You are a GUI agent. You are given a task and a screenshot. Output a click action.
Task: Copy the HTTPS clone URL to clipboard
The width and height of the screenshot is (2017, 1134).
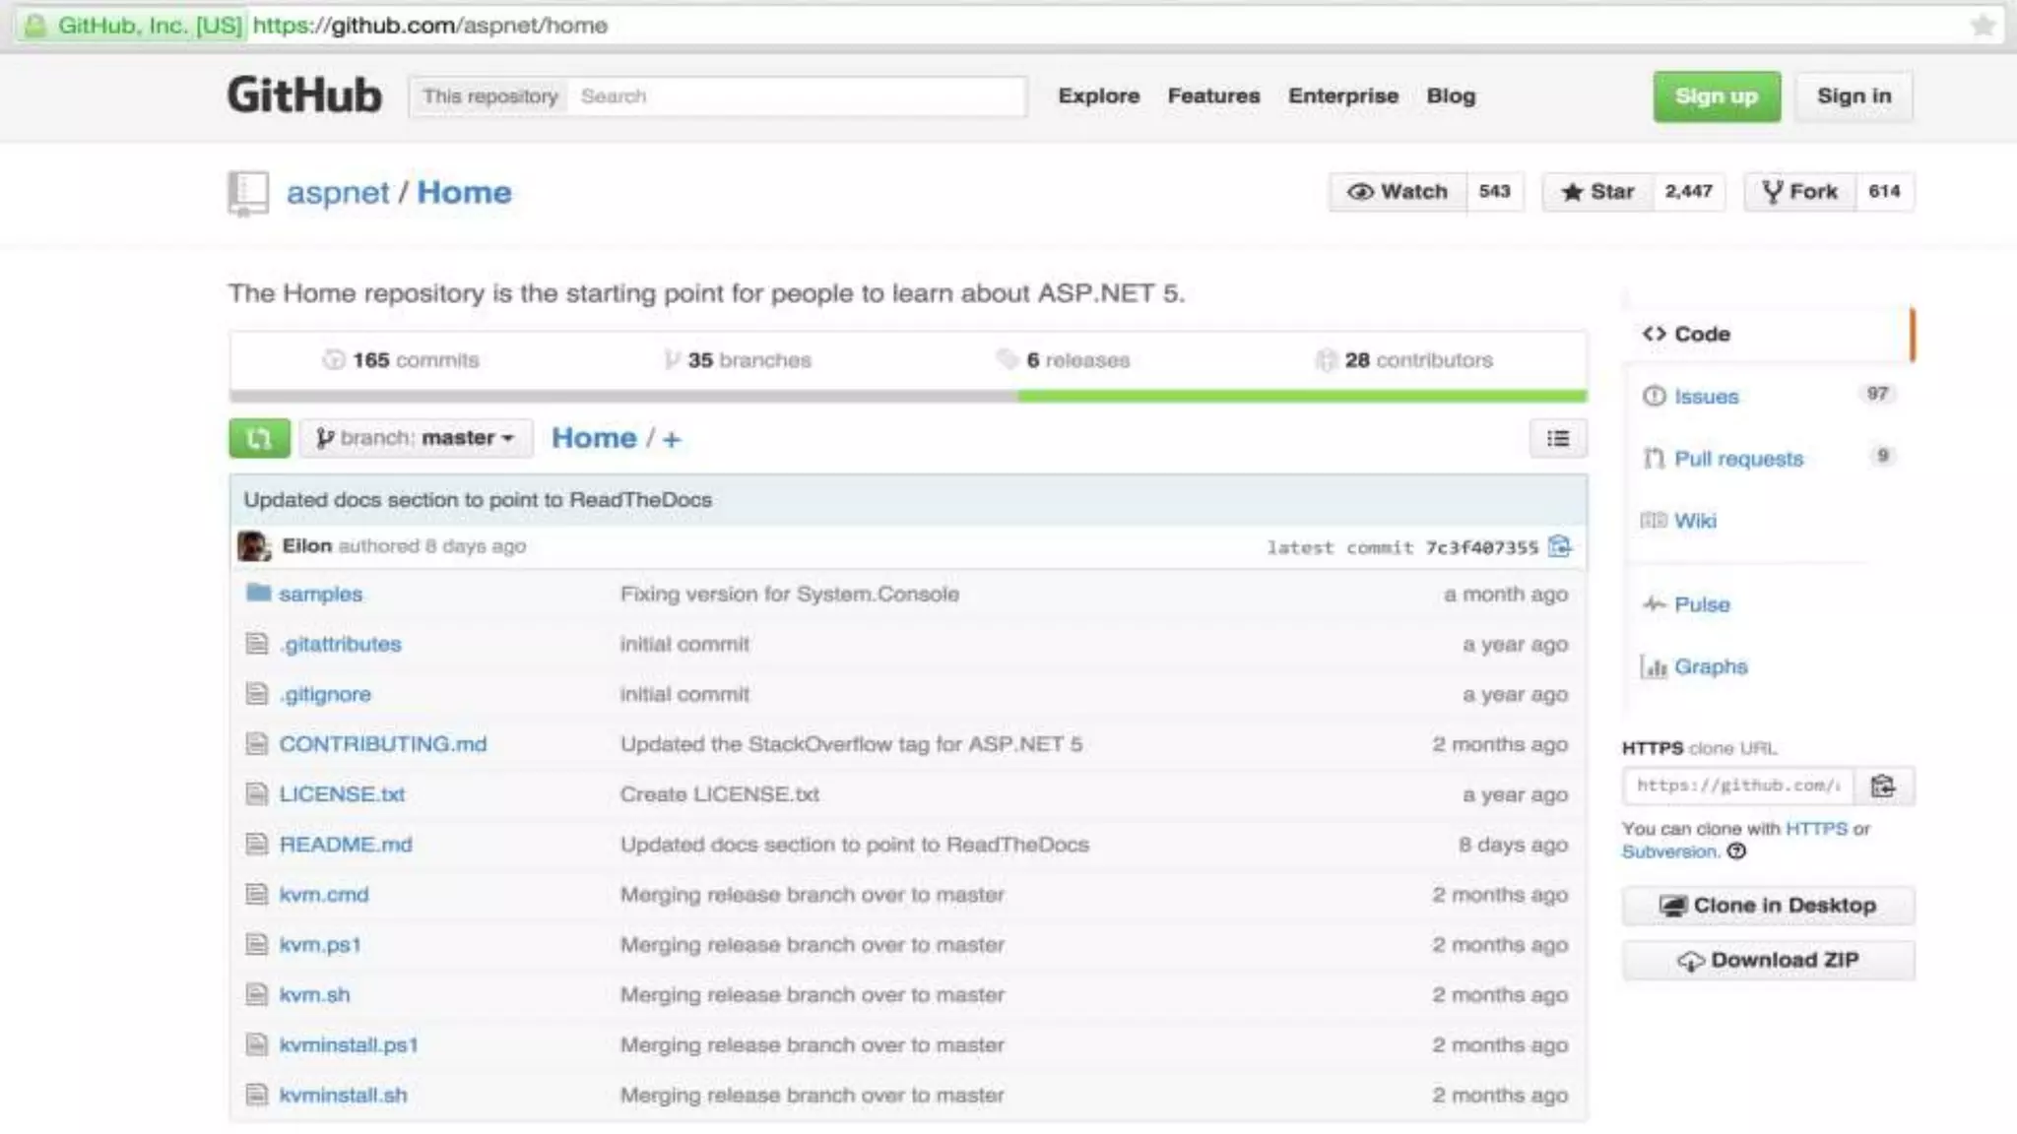click(x=1883, y=786)
